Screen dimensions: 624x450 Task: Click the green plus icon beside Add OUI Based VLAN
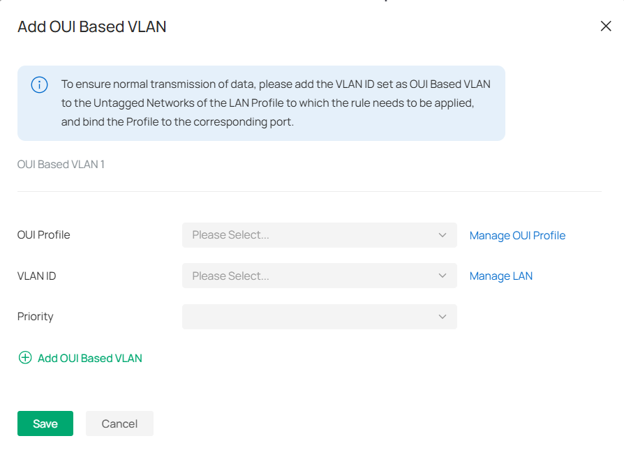[x=25, y=357]
